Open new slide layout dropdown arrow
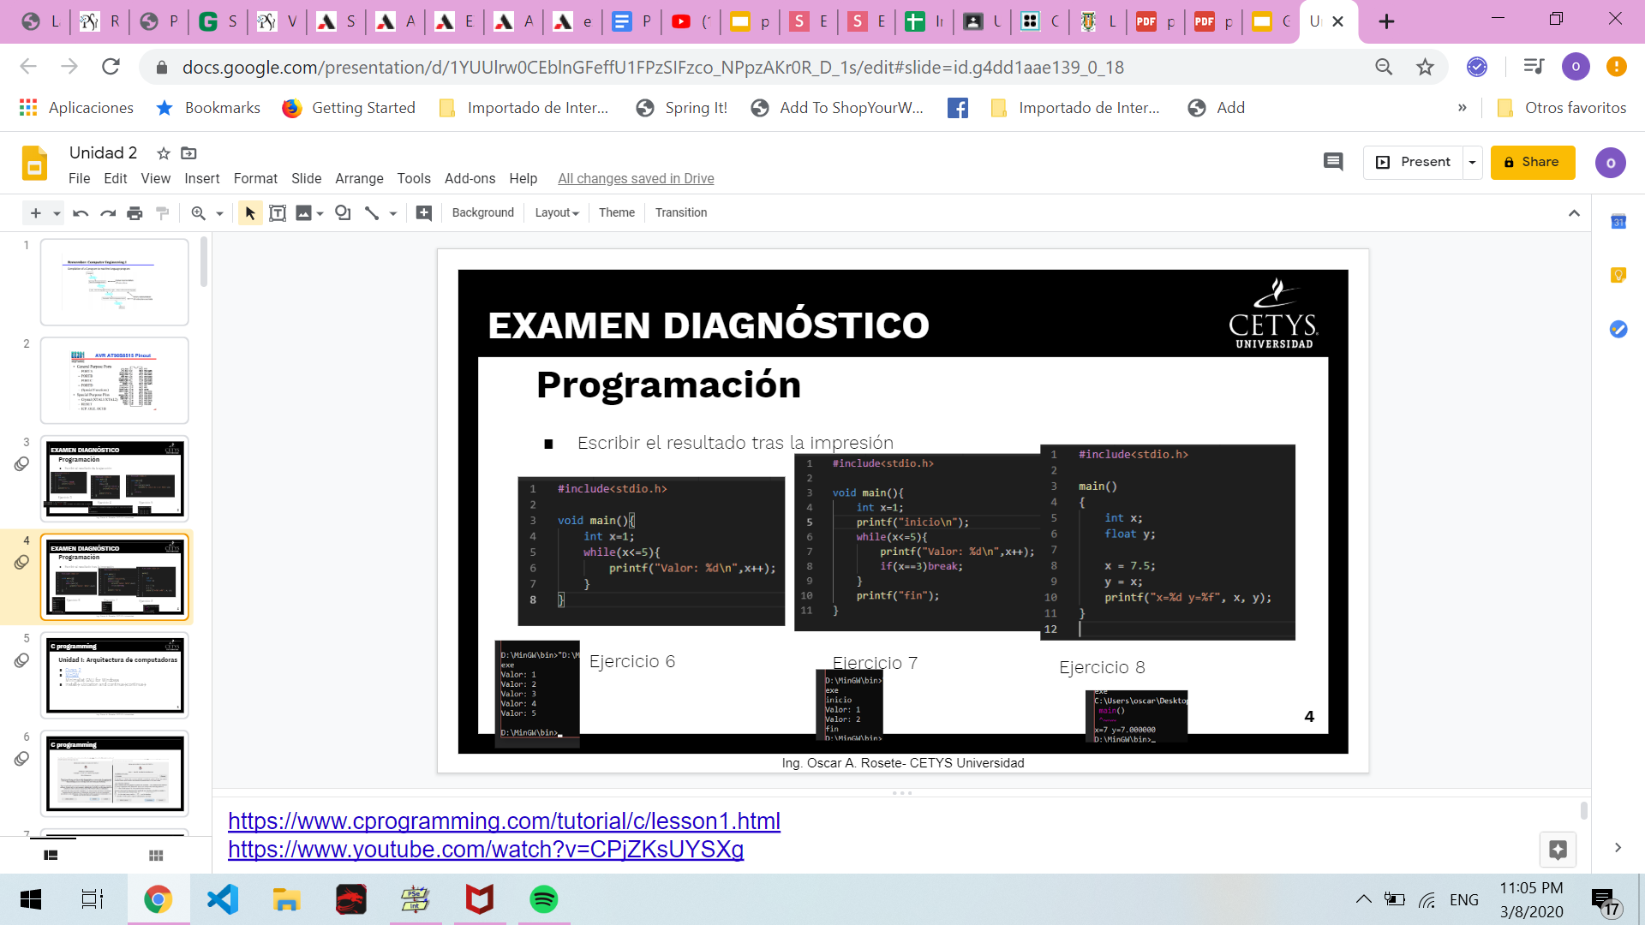The width and height of the screenshot is (1645, 925). pyautogui.click(x=57, y=213)
